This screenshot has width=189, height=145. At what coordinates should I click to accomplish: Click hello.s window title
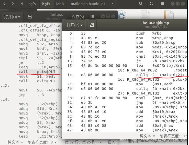tap(57, 15)
